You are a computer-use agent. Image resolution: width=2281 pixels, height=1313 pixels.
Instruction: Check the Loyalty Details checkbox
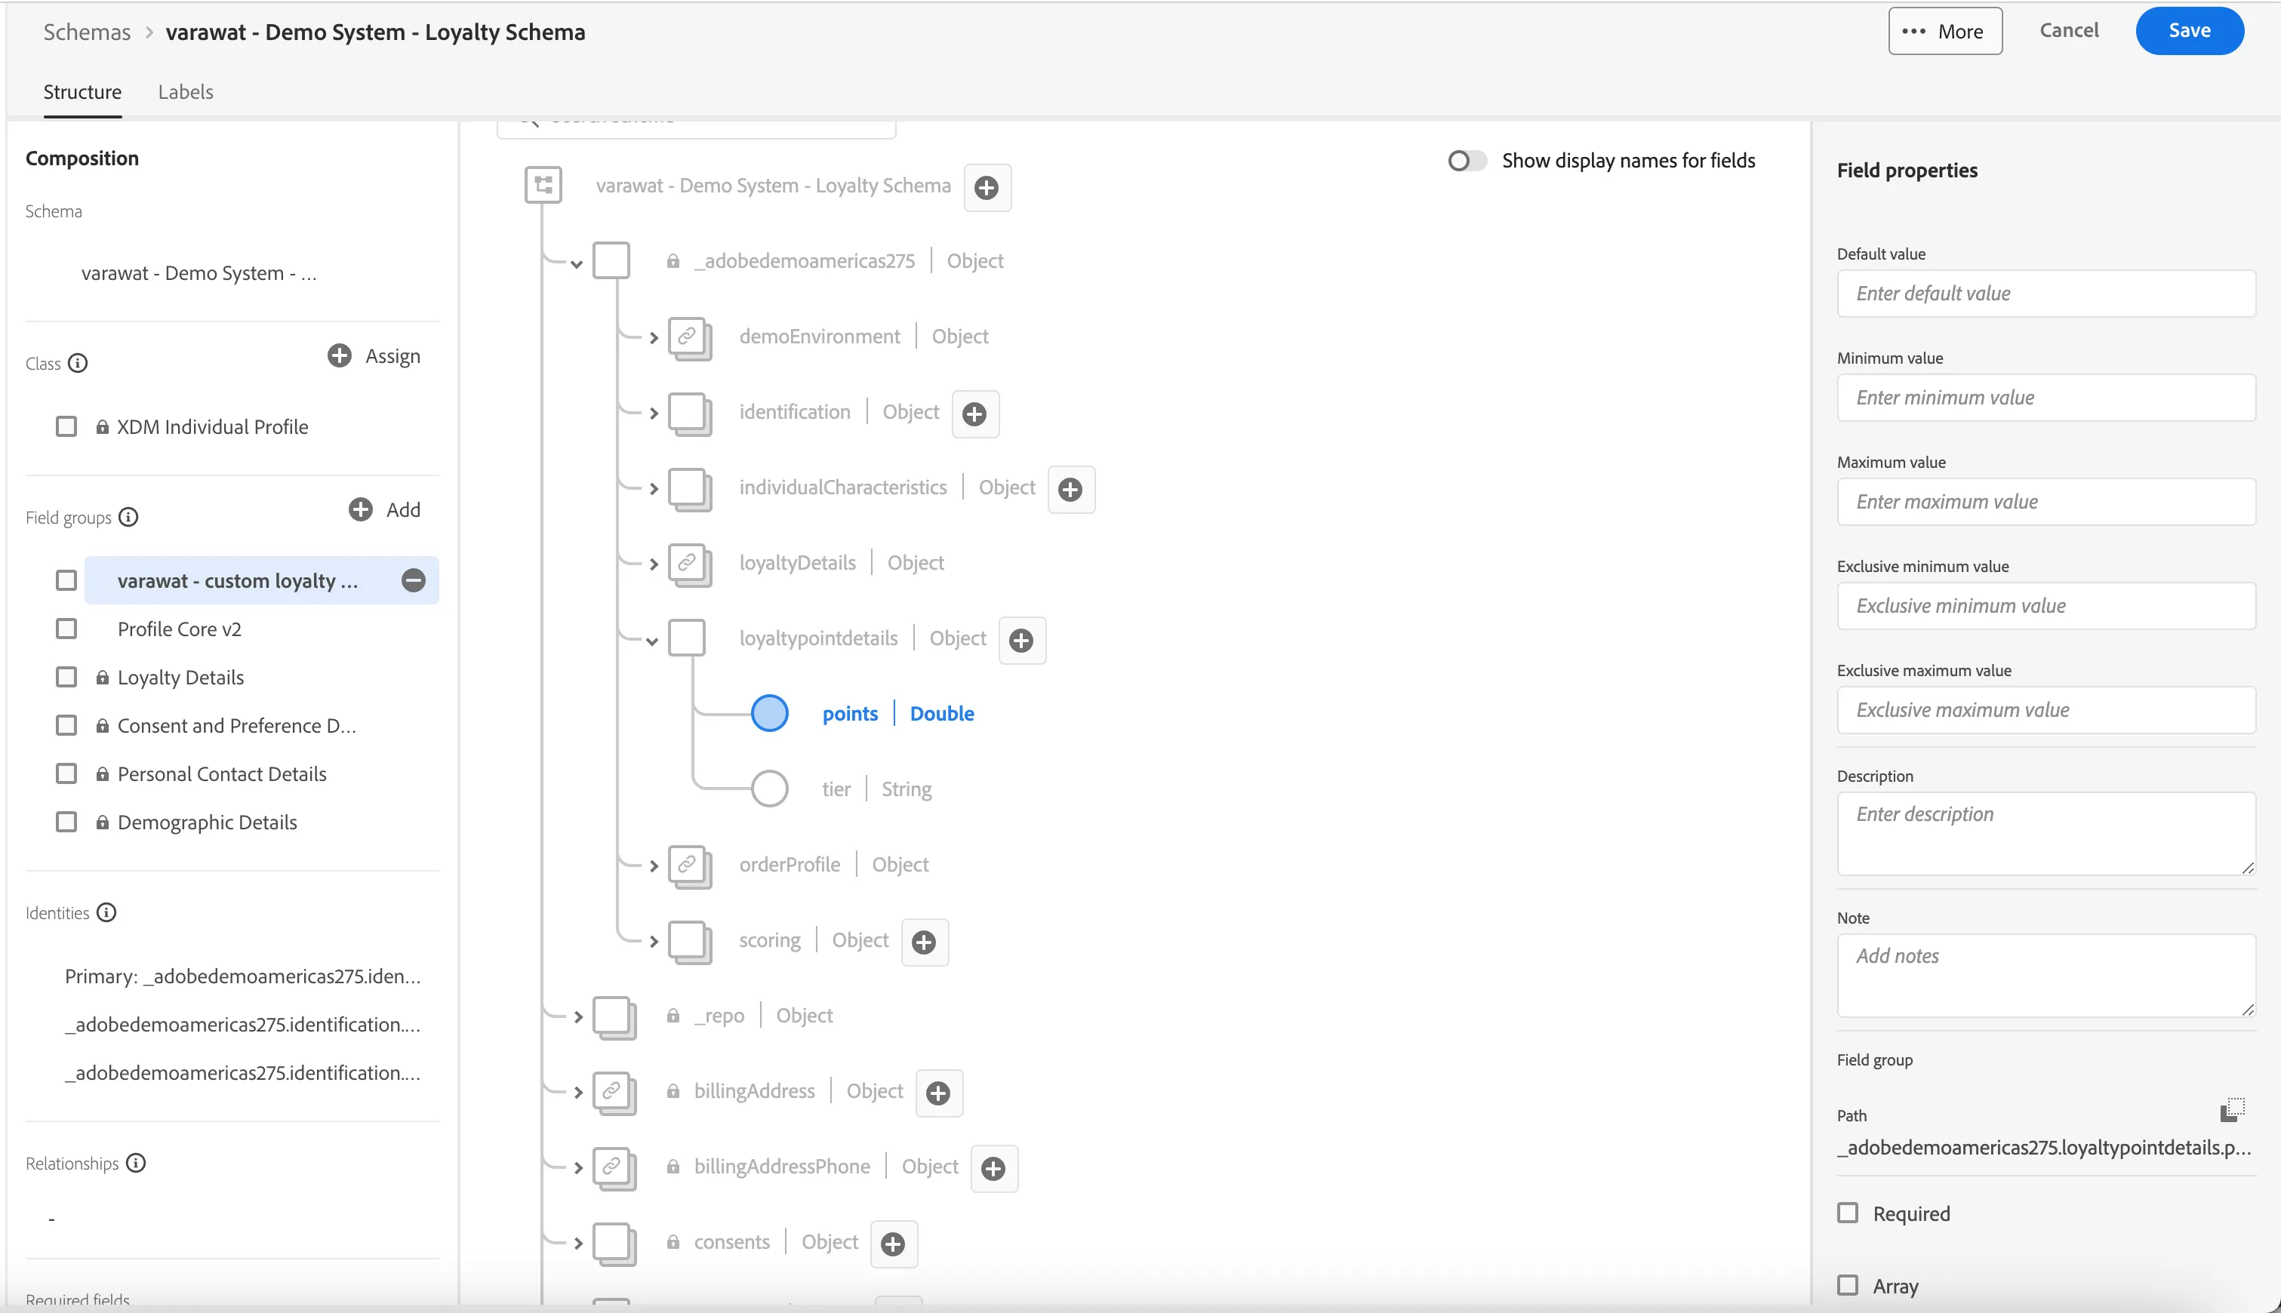pos(66,676)
